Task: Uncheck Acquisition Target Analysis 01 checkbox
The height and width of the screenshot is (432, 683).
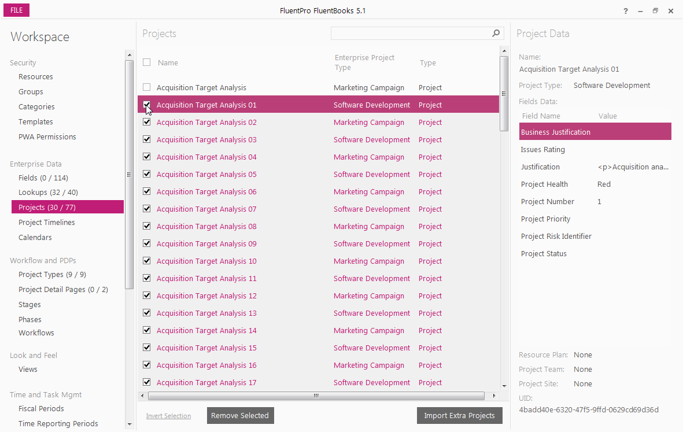Action: click(147, 105)
